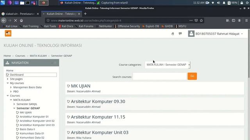Open Arsitektur Komputer 11.15 course
Screen dimensions: 250x140
[98, 117]
